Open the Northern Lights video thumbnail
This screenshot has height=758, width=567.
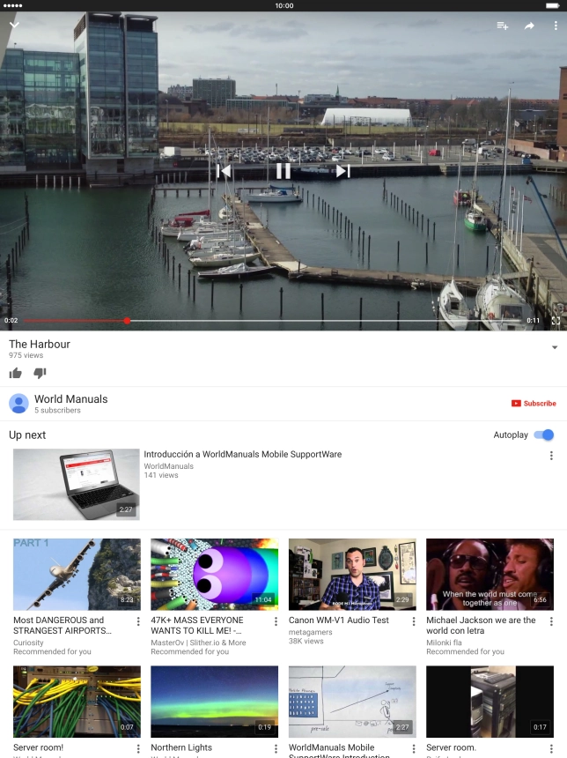click(x=215, y=702)
